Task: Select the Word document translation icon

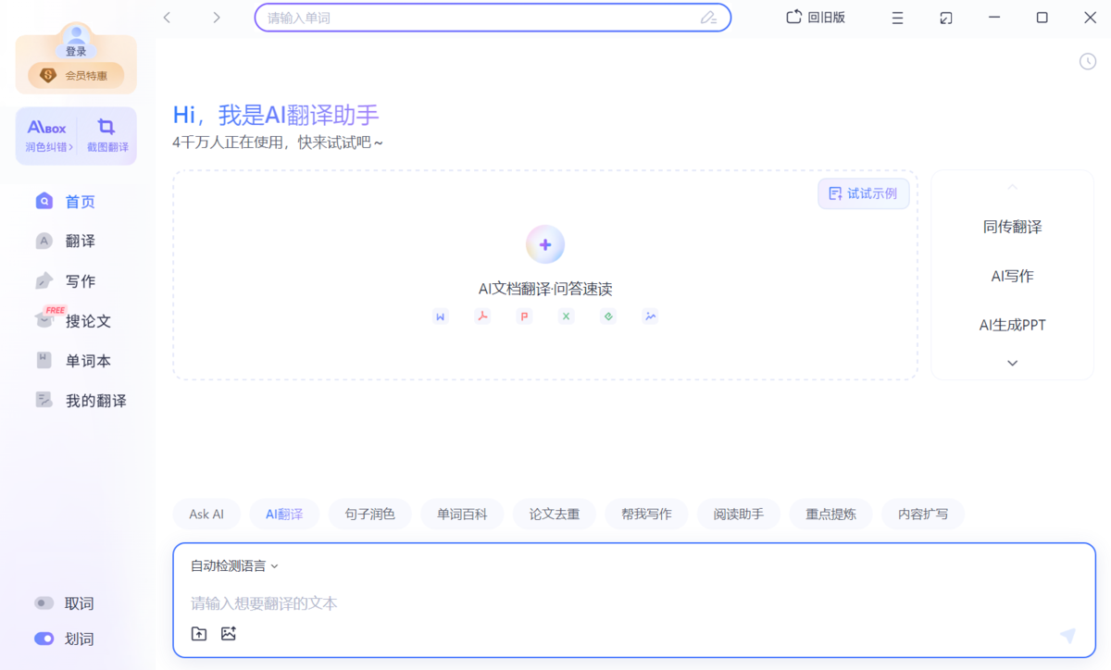Action: point(440,316)
